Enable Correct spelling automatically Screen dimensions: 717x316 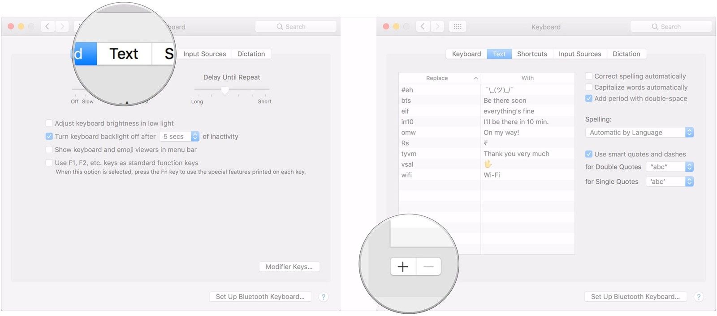pos(589,76)
